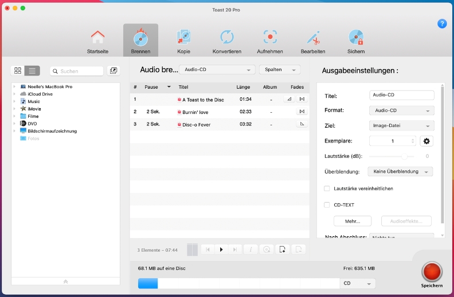The height and width of the screenshot is (297, 454).
Task: Select the Brennen burn tab icon
Action: point(140,38)
